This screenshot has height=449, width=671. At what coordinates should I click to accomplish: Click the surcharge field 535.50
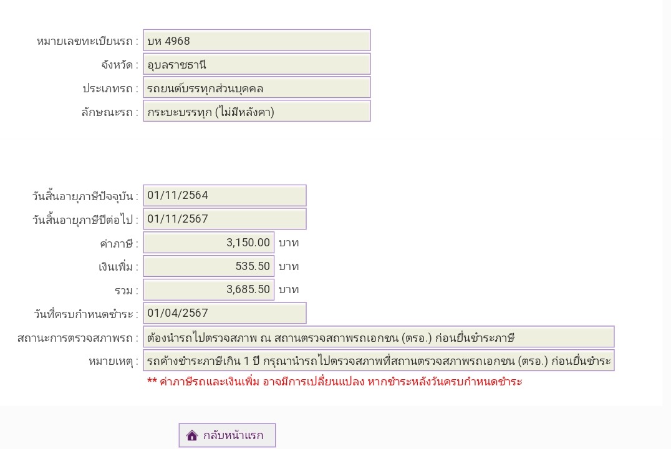tap(208, 266)
